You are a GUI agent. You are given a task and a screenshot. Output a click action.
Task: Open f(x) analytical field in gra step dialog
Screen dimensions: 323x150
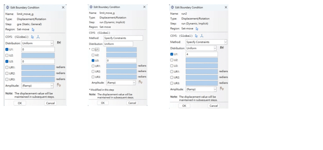pos(59,42)
